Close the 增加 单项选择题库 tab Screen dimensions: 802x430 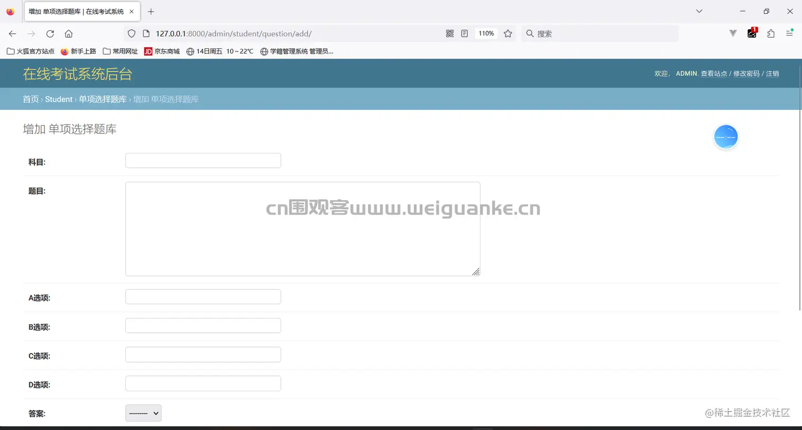click(132, 11)
